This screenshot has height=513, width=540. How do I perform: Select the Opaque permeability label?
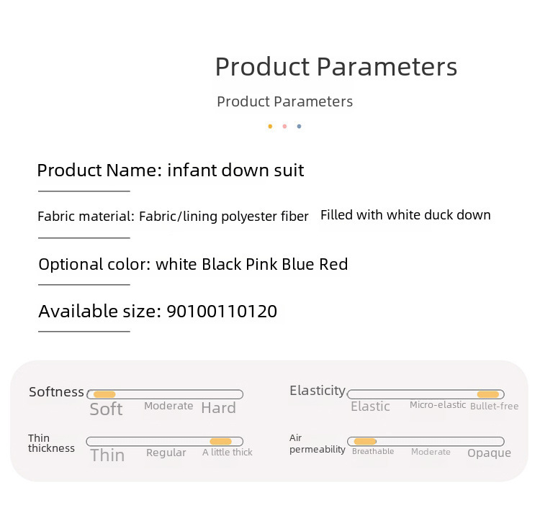(x=489, y=453)
